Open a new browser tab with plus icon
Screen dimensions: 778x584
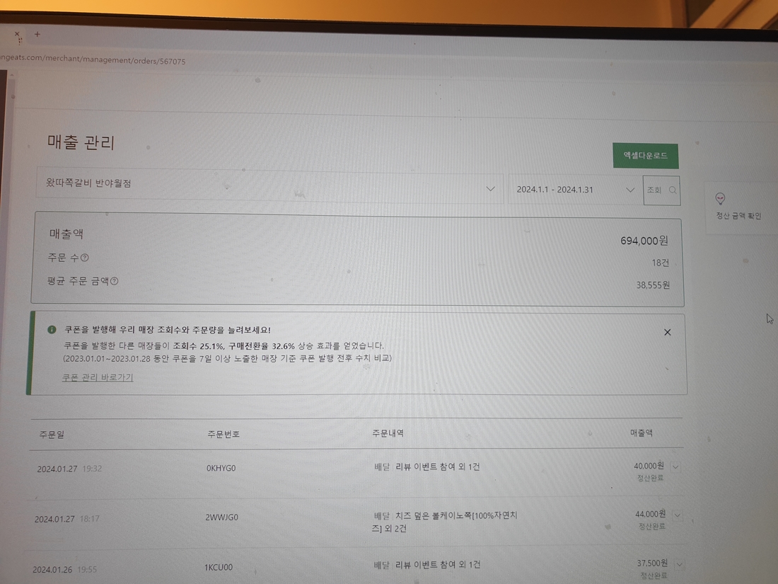click(x=37, y=34)
